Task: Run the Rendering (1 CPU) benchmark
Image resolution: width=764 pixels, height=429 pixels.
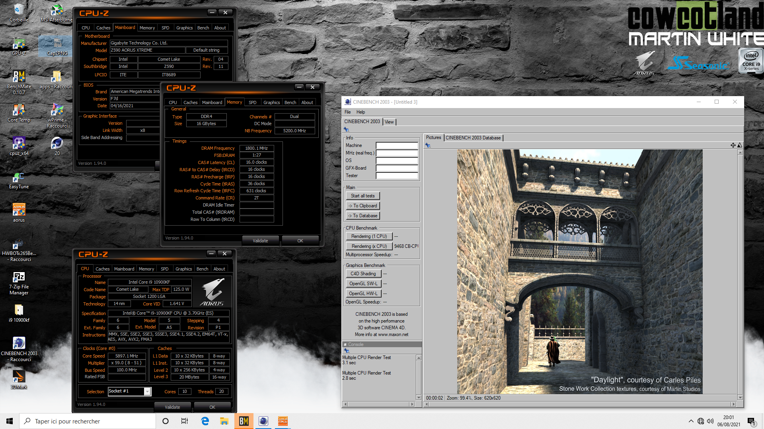Action: [369, 236]
